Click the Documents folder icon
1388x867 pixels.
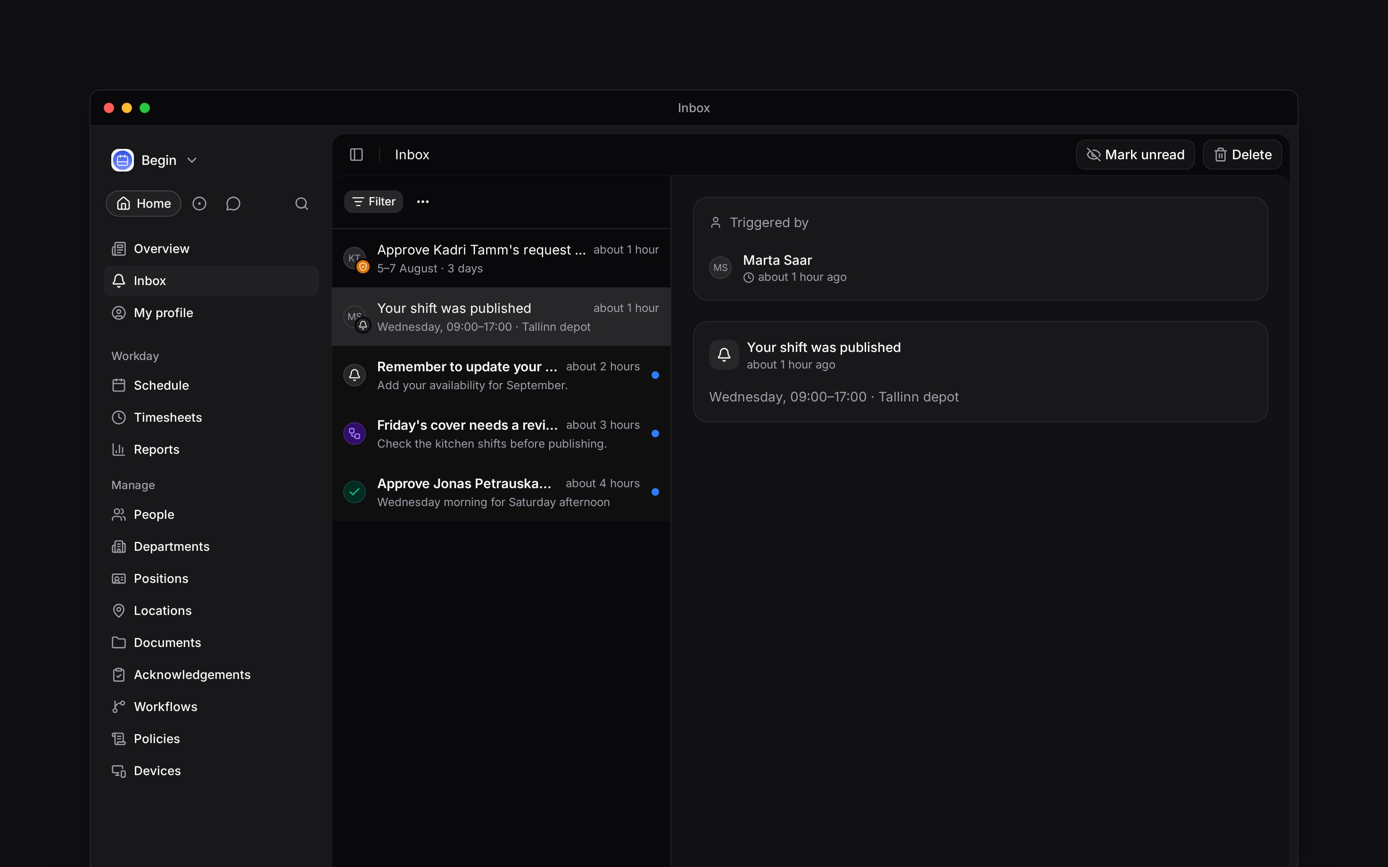(x=119, y=643)
